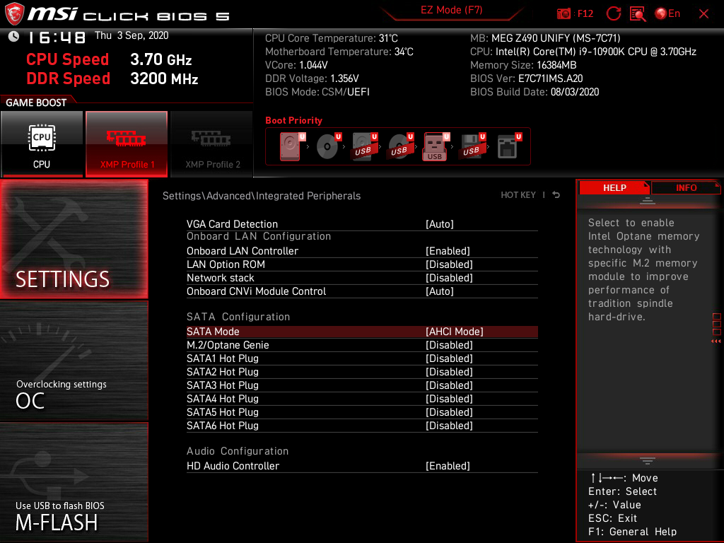The width and height of the screenshot is (724, 543).
Task: Click the GAME BOOST label
Action: tap(36, 103)
